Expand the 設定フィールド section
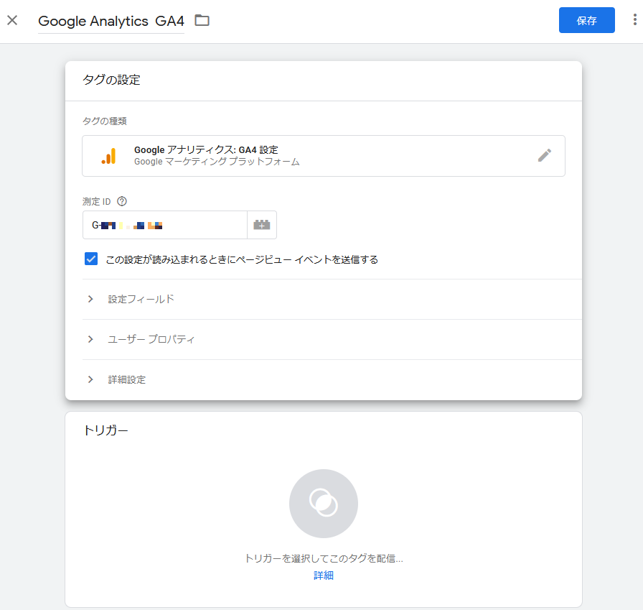The height and width of the screenshot is (610, 643). (332, 300)
